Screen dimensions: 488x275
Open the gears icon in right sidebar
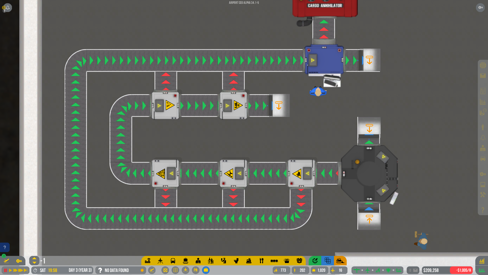click(483, 174)
